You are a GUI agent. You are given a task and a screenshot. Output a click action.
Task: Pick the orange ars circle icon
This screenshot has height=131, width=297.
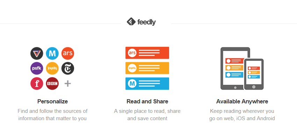pos(68,53)
